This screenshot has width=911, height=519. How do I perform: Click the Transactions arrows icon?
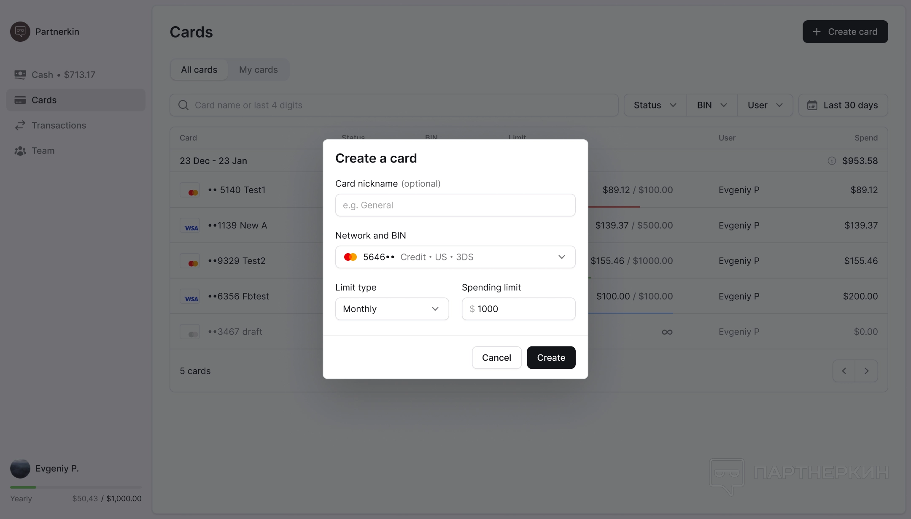pos(20,125)
